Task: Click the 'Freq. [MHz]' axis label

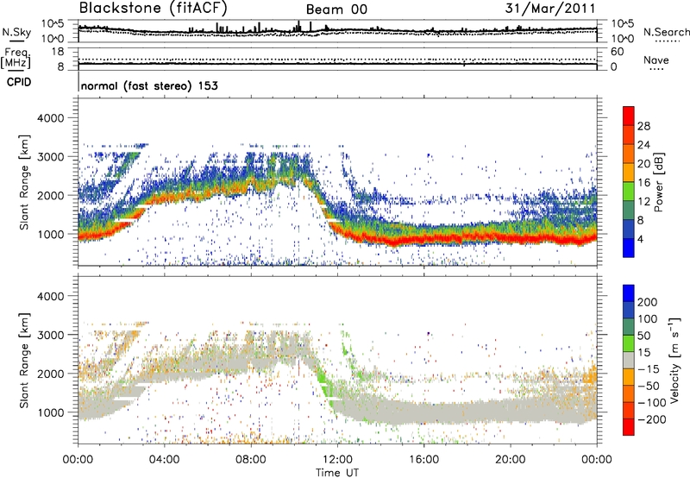Action: pyautogui.click(x=16, y=58)
